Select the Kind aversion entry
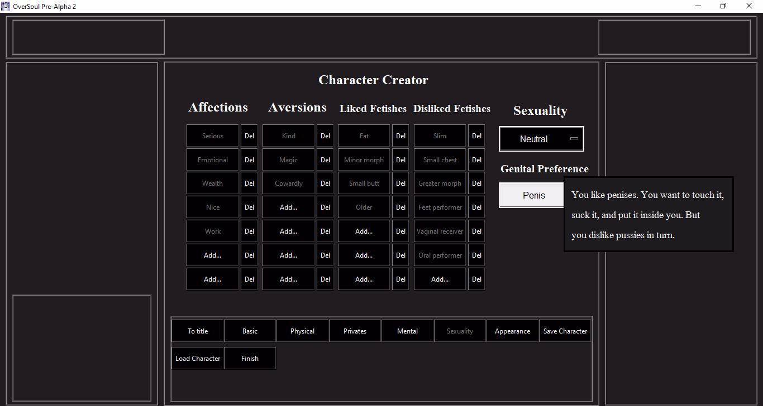 (x=289, y=136)
